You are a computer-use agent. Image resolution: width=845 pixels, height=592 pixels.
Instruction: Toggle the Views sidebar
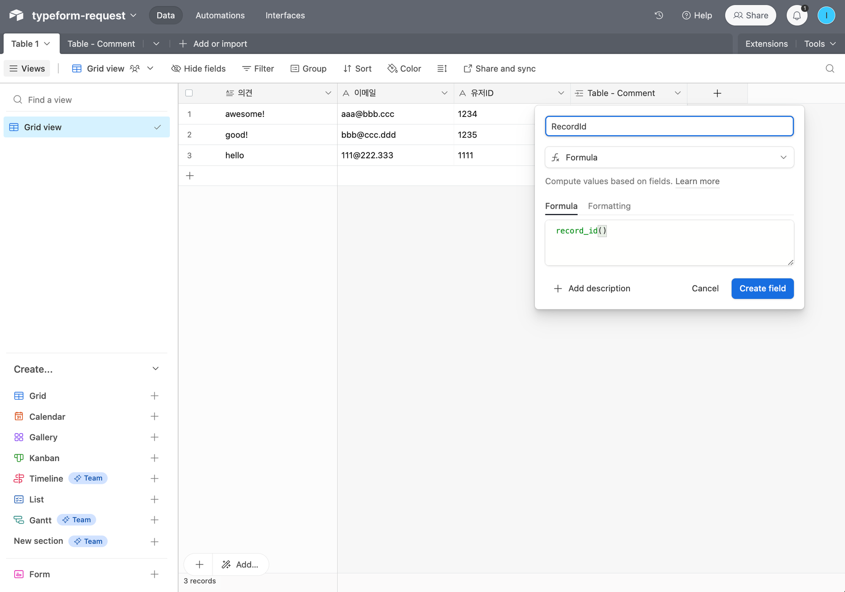[27, 68]
